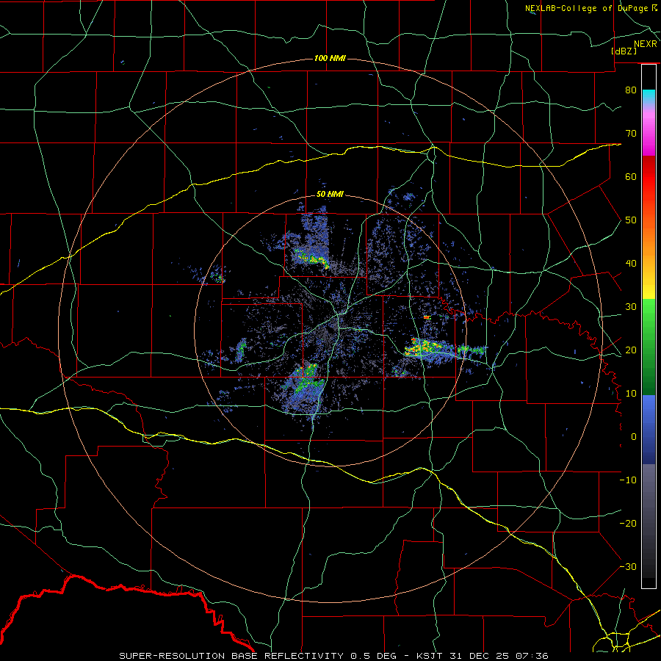This screenshot has width=661, height=661.
Task: Click the 10 value on the dBZ scale
Action: [631, 394]
